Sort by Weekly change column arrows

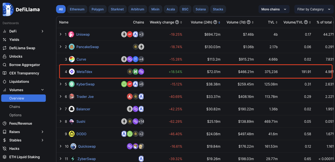tap(181, 22)
